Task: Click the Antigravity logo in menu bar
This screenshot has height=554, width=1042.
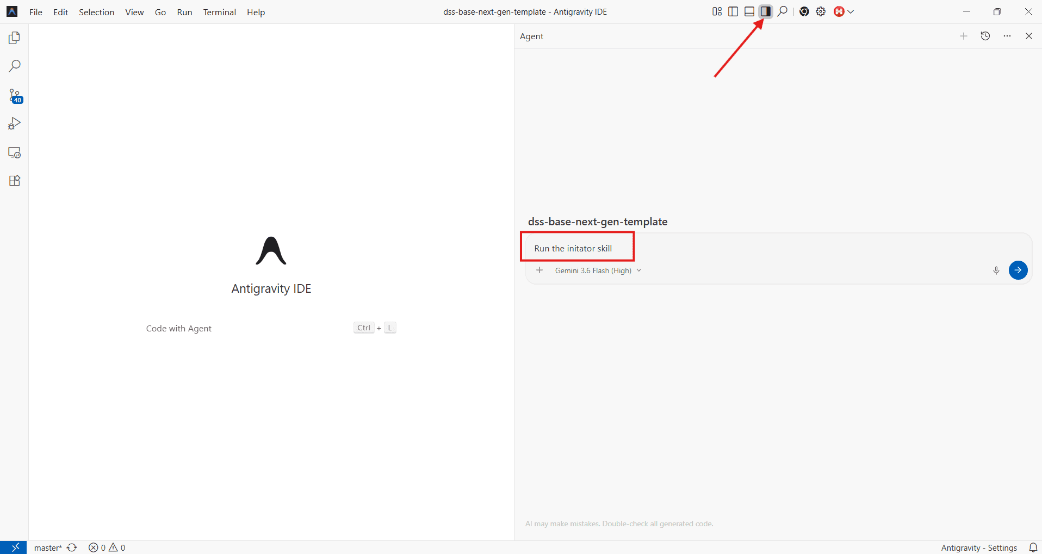Action: click(x=12, y=11)
